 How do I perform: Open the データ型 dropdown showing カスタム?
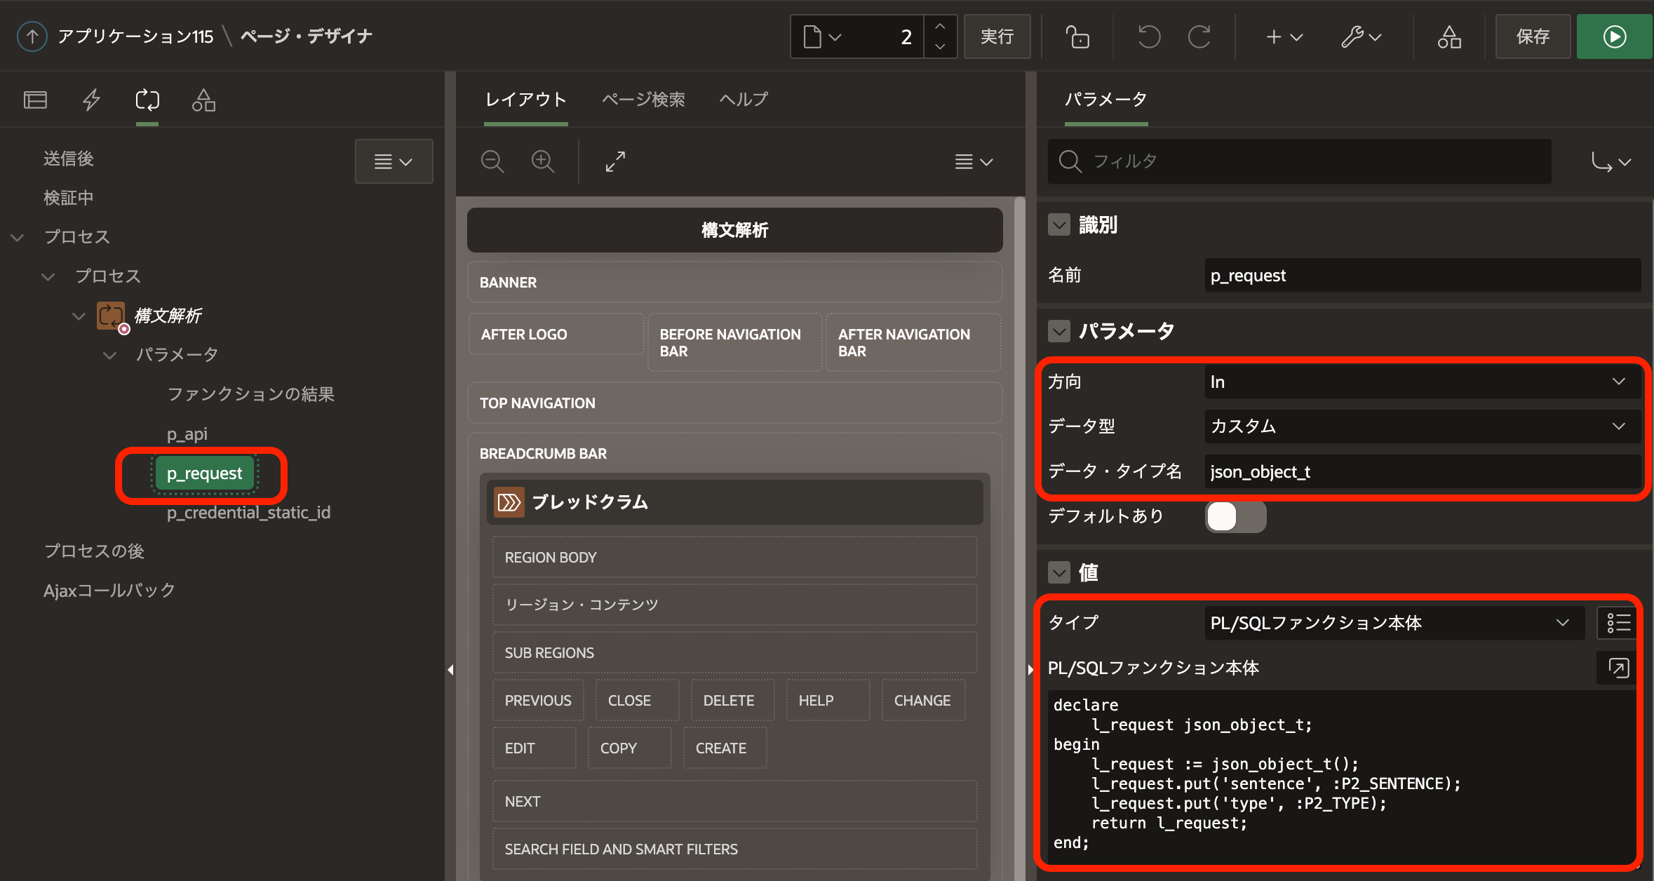(x=1421, y=426)
